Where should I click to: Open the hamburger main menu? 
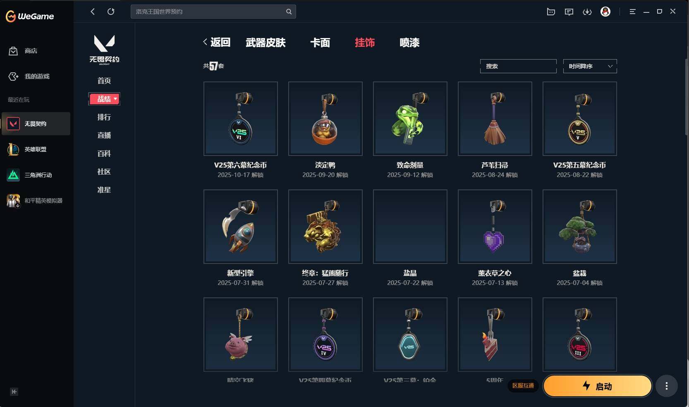632,12
